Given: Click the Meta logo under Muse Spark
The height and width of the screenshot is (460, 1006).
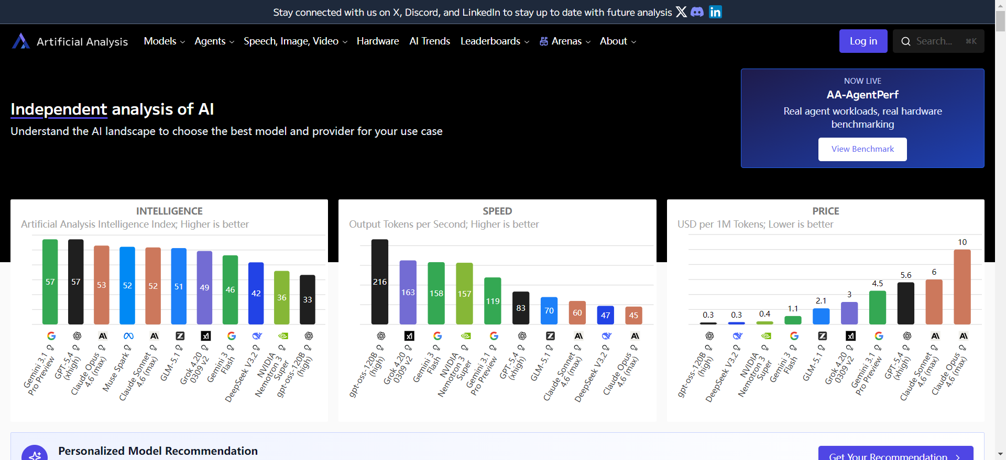Looking at the screenshot, I should (128, 336).
